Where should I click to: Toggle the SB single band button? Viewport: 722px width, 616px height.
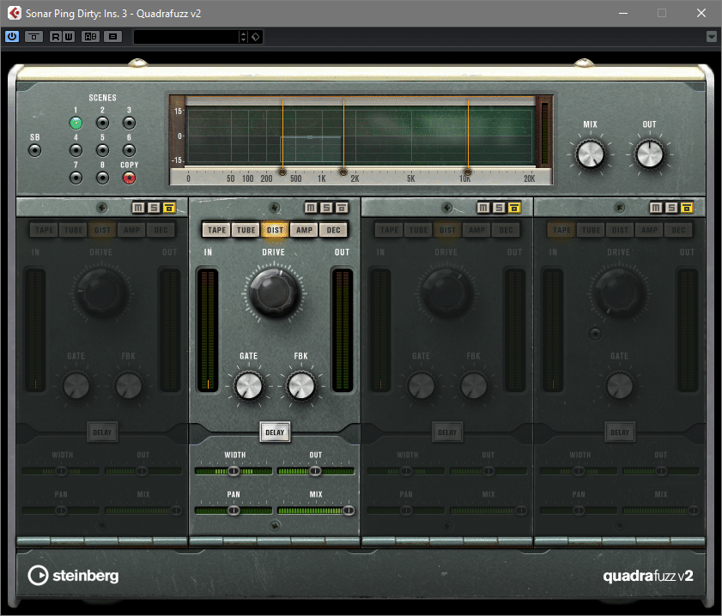pos(35,150)
